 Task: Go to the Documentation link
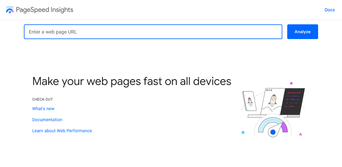click(47, 120)
